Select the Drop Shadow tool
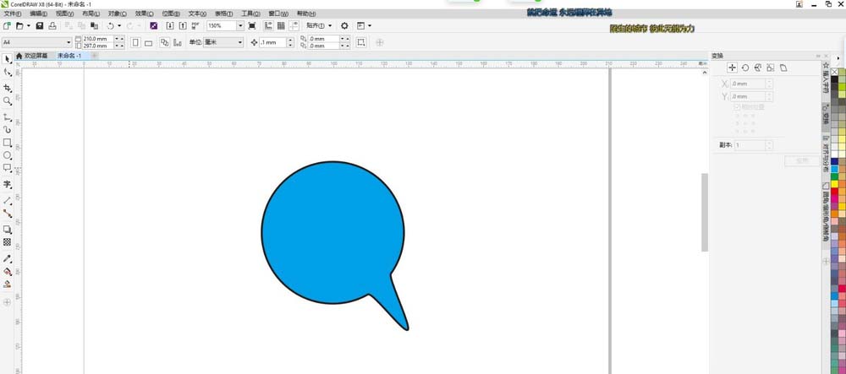The height and width of the screenshot is (374, 846). 7,230
